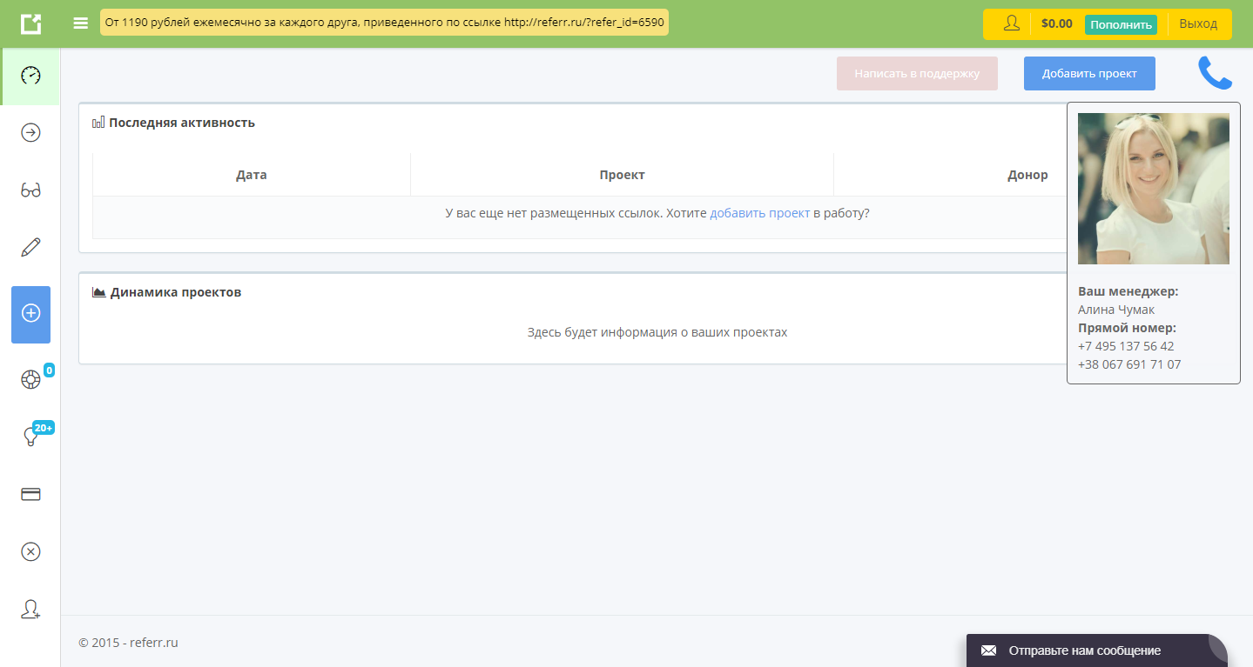This screenshot has height=667, width=1253.
Task: Click the Ваш менеджер label
Action: click(x=1128, y=291)
